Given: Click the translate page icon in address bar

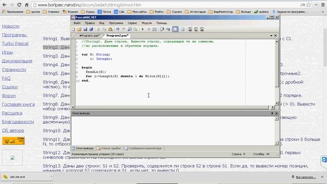Looking at the screenshot, I should (x=302, y=5).
